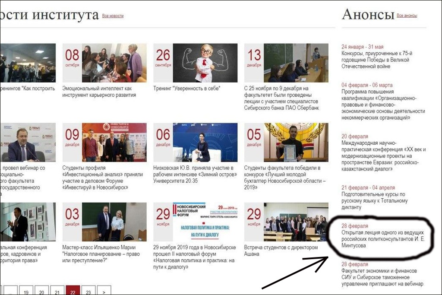
Task: Go to page 19 in pagination
Action: coord(25,292)
